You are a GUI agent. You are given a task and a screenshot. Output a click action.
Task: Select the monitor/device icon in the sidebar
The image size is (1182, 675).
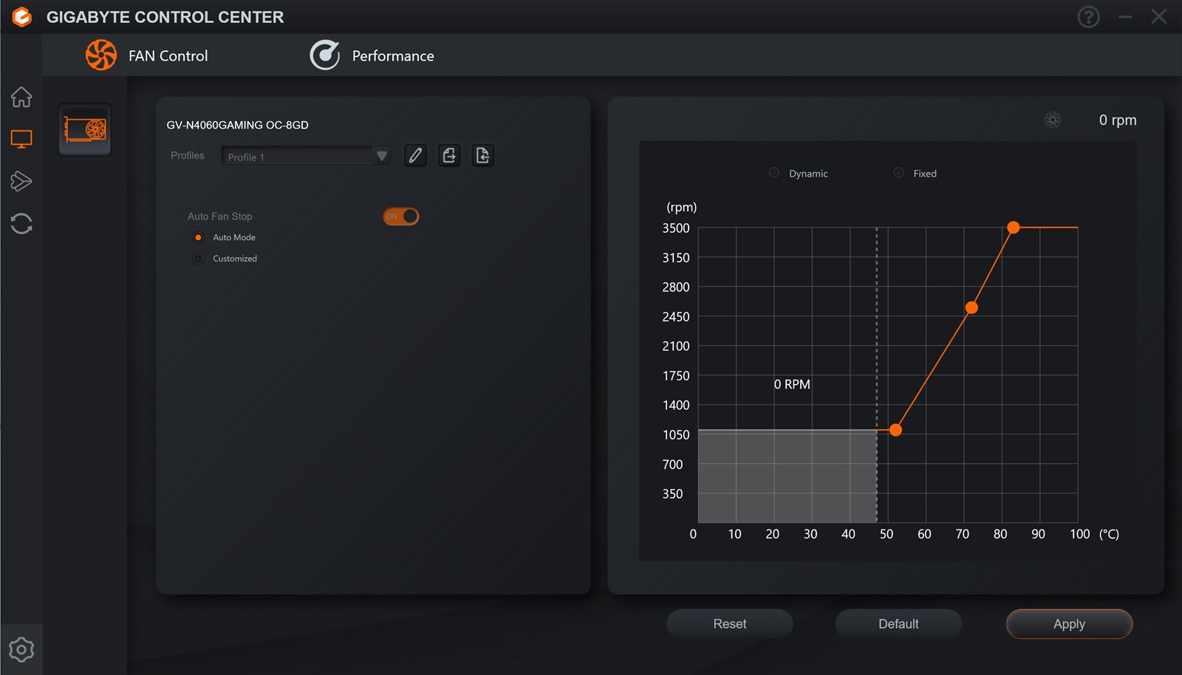(x=21, y=139)
